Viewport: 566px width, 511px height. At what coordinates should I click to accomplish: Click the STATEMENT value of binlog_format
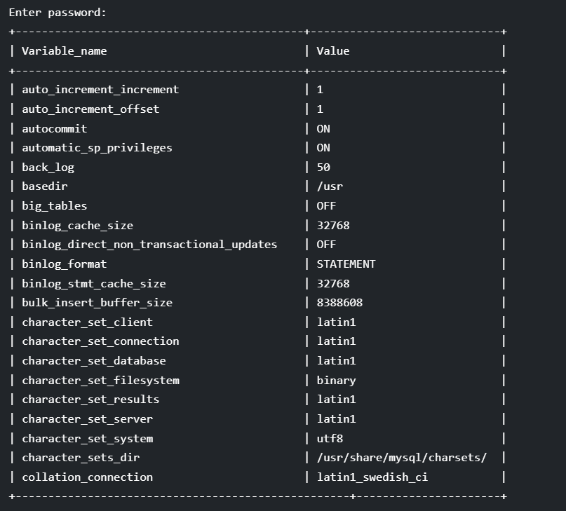point(346,264)
